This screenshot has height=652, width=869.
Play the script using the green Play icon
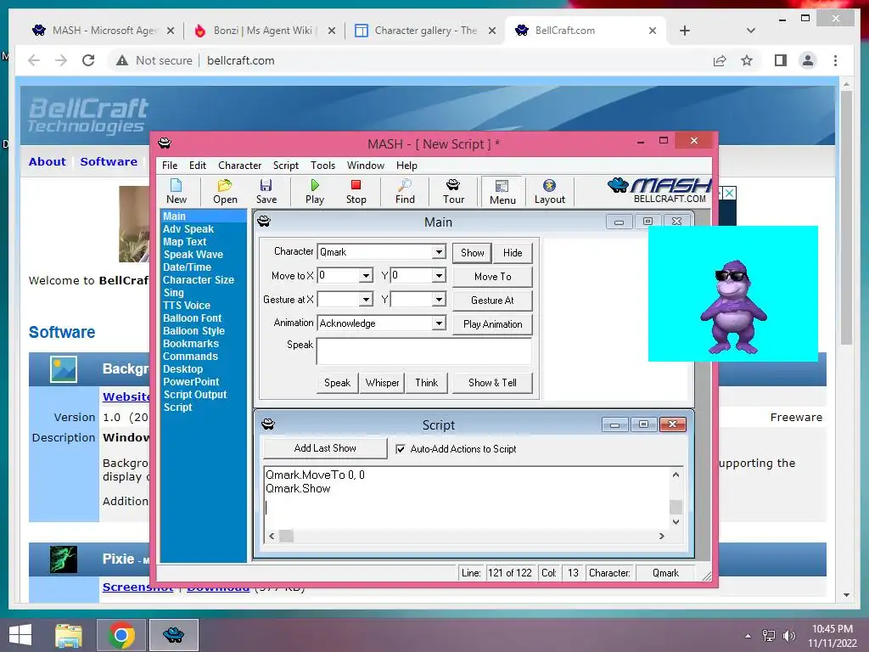tap(315, 191)
